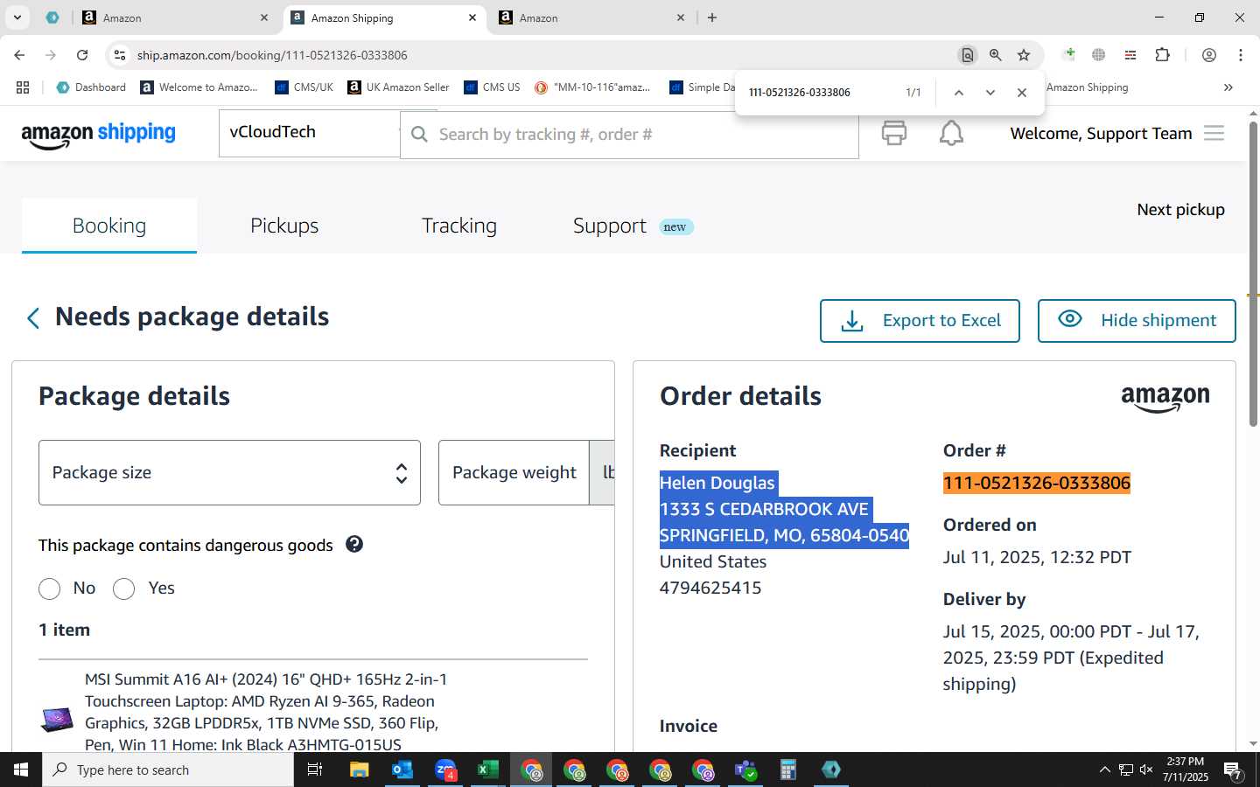Viewport: 1260px width, 787px height.
Task: Bookmark this page with the star icon
Action: click(x=1024, y=55)
